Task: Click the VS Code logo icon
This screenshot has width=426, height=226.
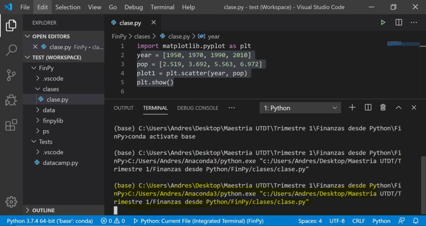Action: tap(8, 7)
